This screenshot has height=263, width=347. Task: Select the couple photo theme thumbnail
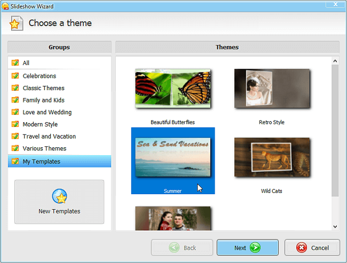click(x=173, y=219)
